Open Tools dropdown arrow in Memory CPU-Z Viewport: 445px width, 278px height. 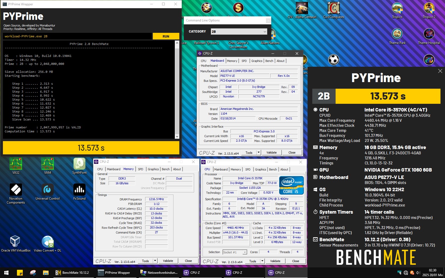pyautogui.click(x=155, y=261)
